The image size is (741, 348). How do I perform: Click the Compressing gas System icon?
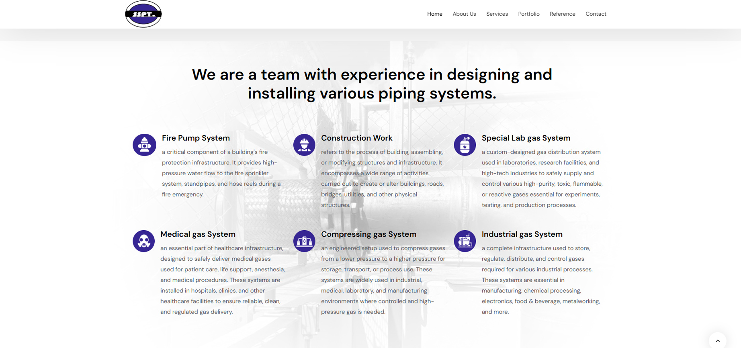pos(304,241)
